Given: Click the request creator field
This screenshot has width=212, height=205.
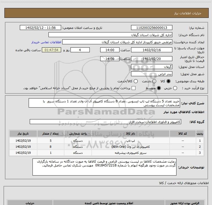Looking at the screenshot, I should pyautogui.click(x=117, y=42).
